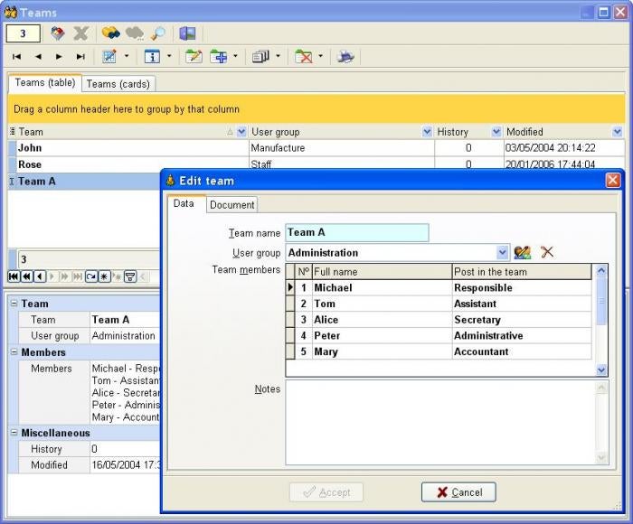Go to first record in toolbar

pos(17,56)
